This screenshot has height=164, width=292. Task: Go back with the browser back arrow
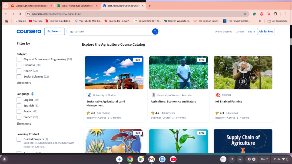click(6, 14)
